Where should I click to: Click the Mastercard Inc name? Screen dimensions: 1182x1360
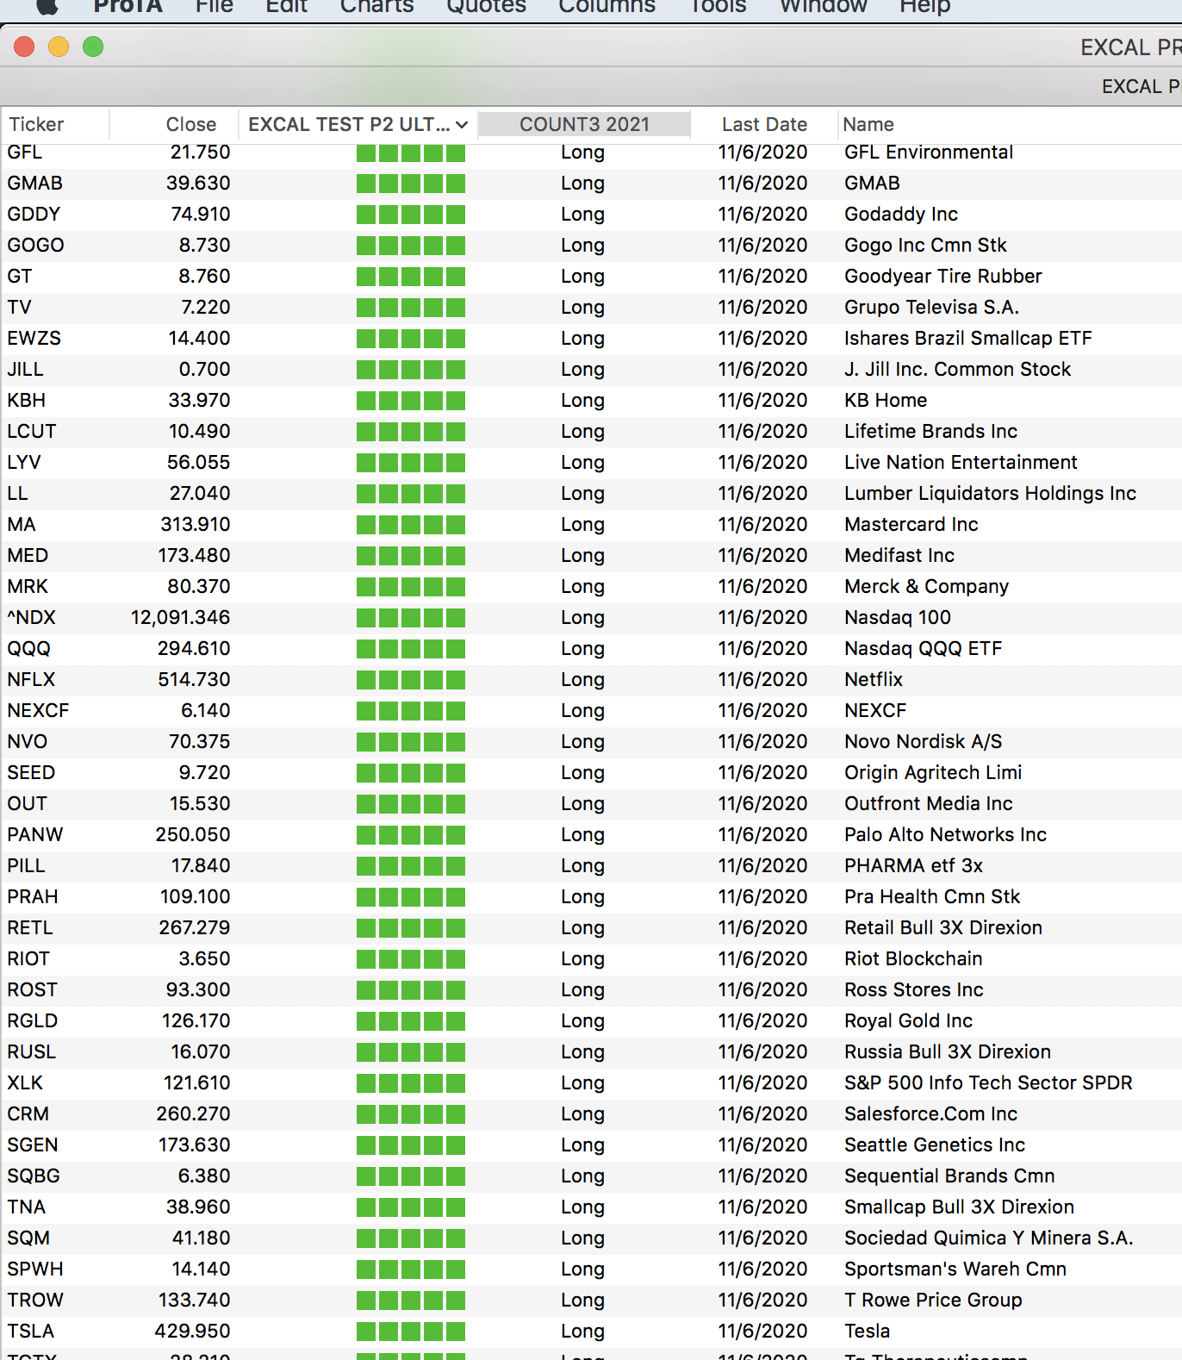coord(911,525)
